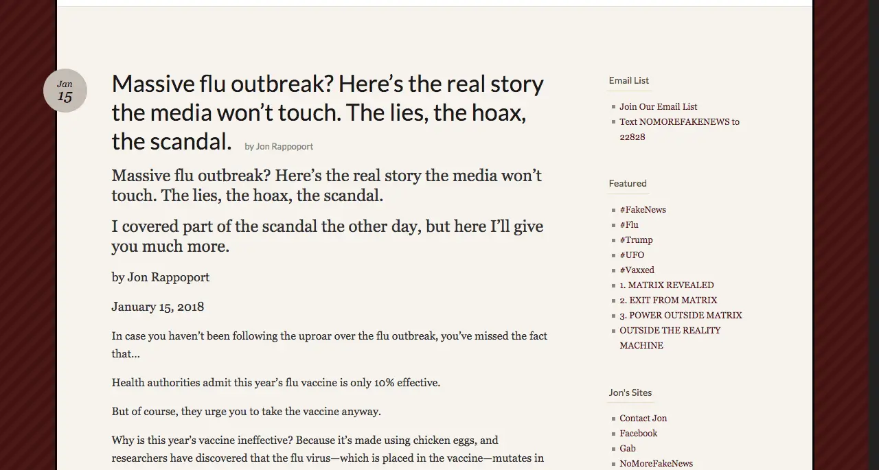Click 1. MATRIX REVEALED link

666,285
